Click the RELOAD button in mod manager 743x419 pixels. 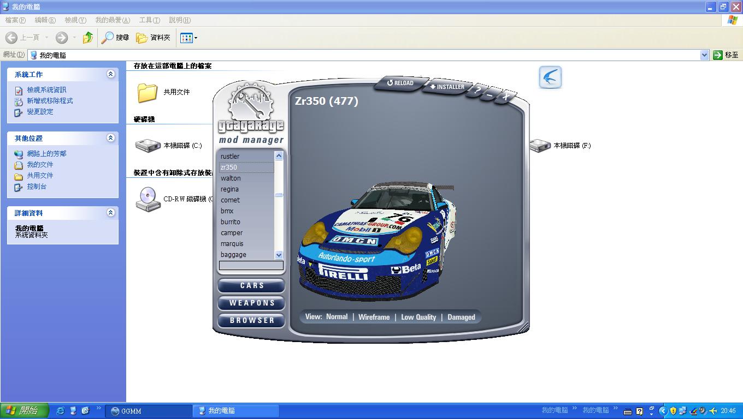click(x=401, y=83)
